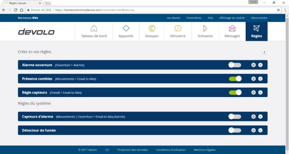Image resolution: width=289 pixels, height=154 pixels.
Task: Select the Règles tab
Action: [x=256, y=31]
